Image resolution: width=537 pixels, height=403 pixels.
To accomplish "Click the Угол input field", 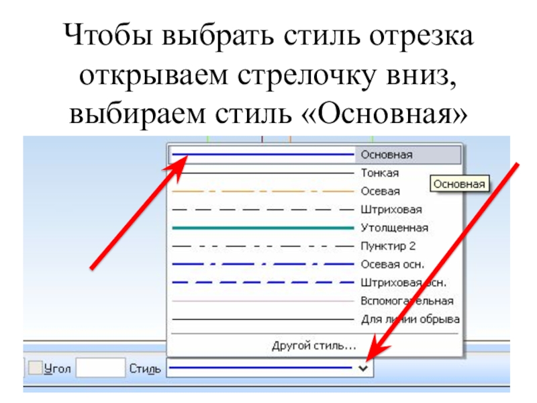I will click(101, 367).
